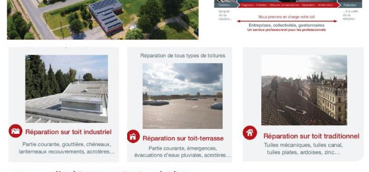Open the traditional tiled roof photo
This screenshot has height=172, width=369.
click(304, 90)
